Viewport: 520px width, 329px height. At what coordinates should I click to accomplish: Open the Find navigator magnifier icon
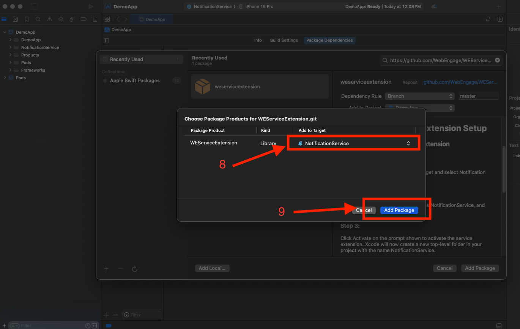point(38,19)
